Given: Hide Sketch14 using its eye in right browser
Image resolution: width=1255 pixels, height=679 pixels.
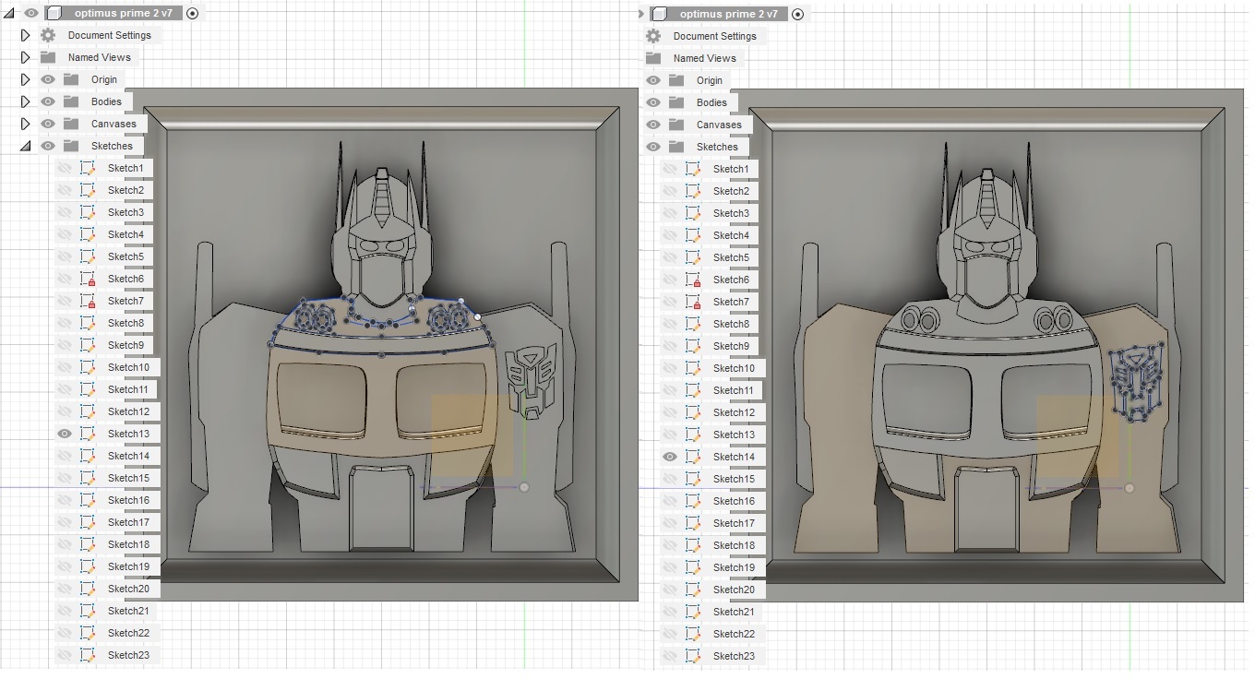Looking at the screenshot, I should pos(670,457).
